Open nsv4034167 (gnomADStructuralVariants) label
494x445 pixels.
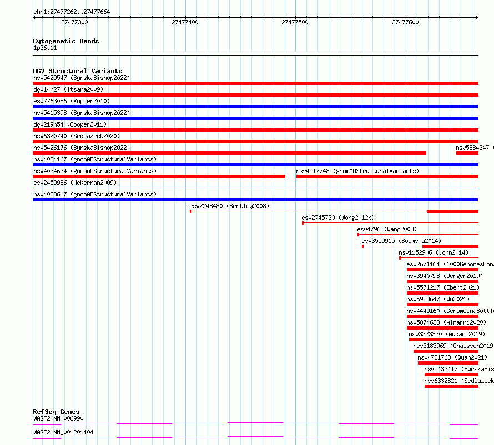95,159
